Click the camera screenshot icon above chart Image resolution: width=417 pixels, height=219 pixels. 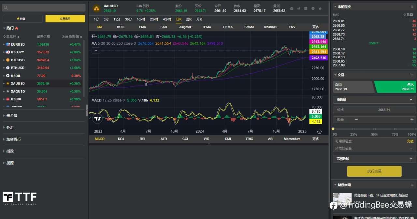click(x=292, y=8)
